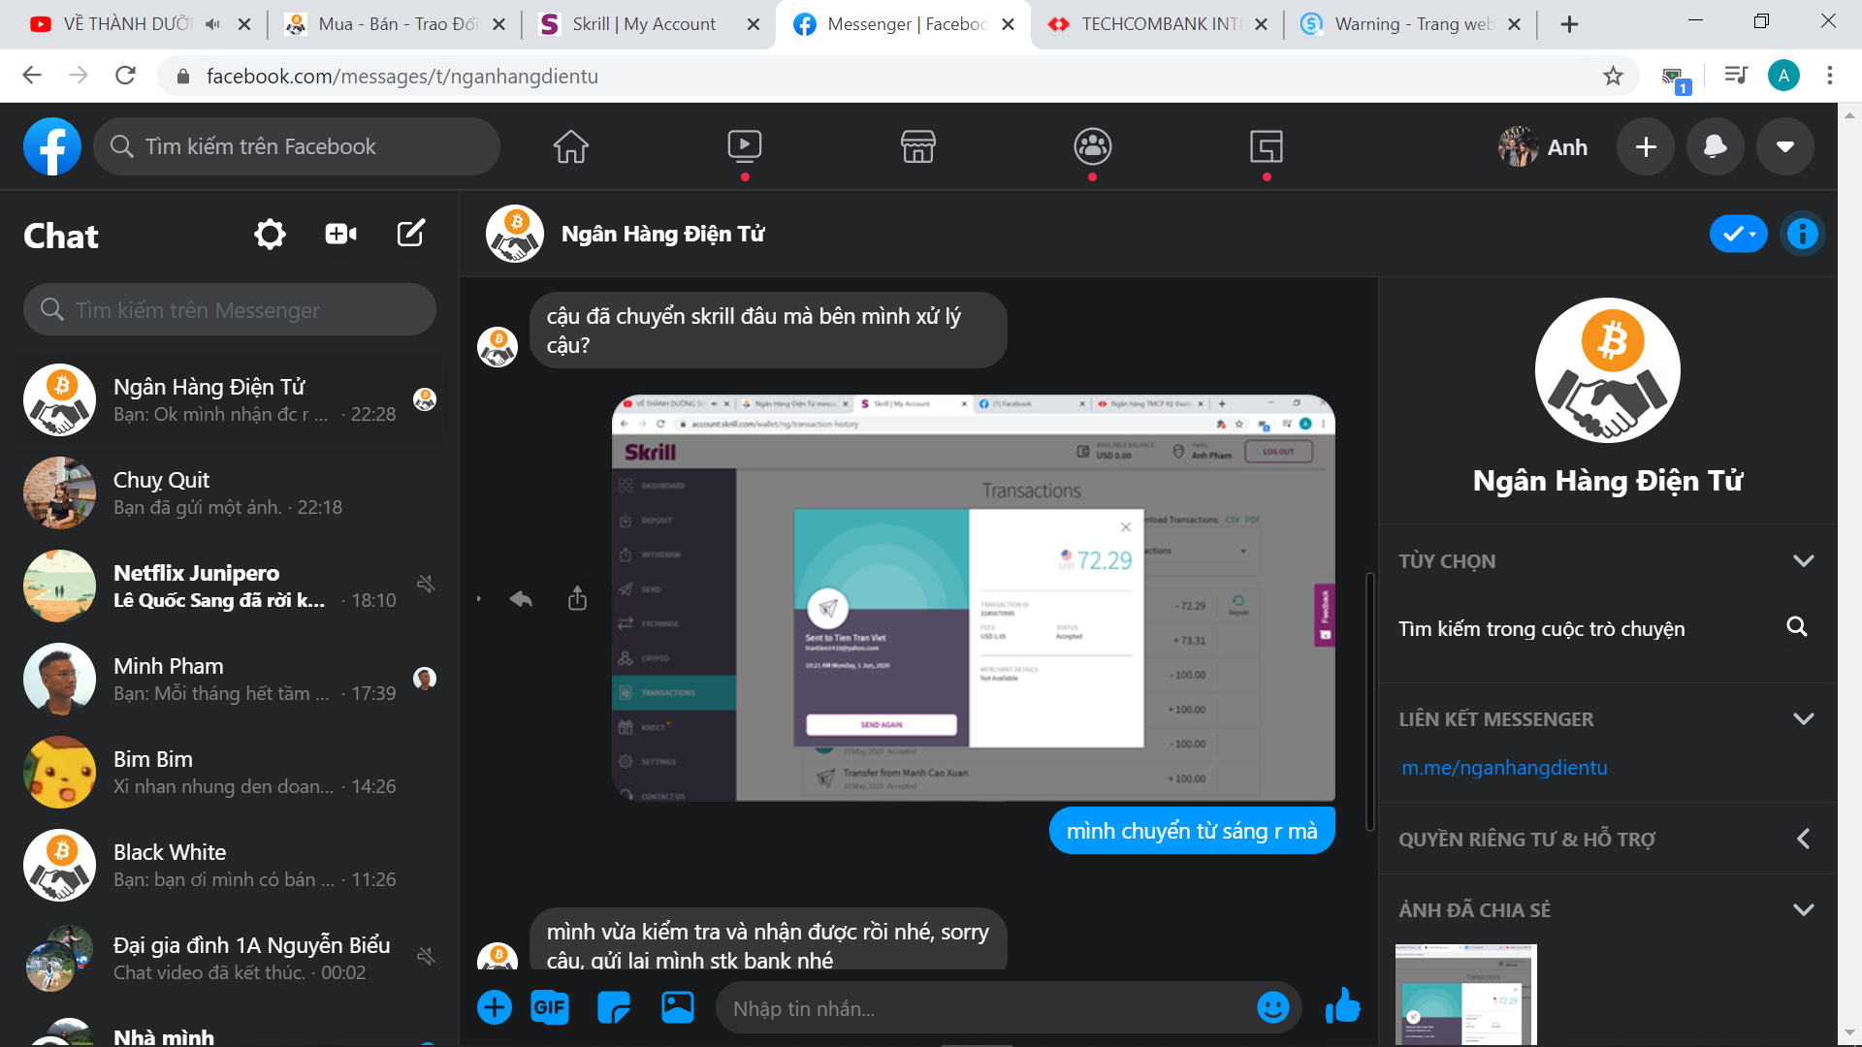This screenshot has height=1047, width=1862.
Task: Open Messenger chat settings gear
Action: click(x=270, y=234)
